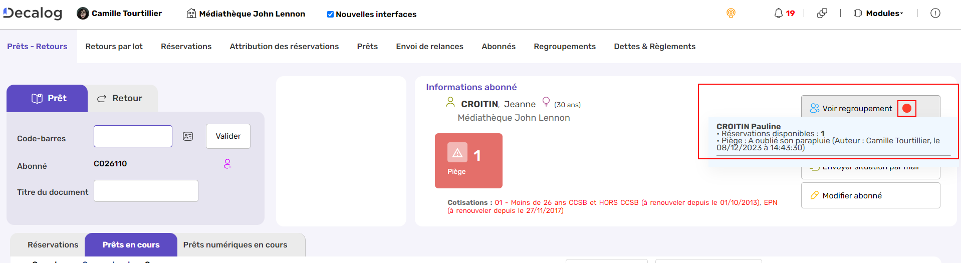Image resolution: width=961 pixels, height=263 pixels.
Task: Open the Médiathèque John Lennon site selector
Action: coord(246,14)
